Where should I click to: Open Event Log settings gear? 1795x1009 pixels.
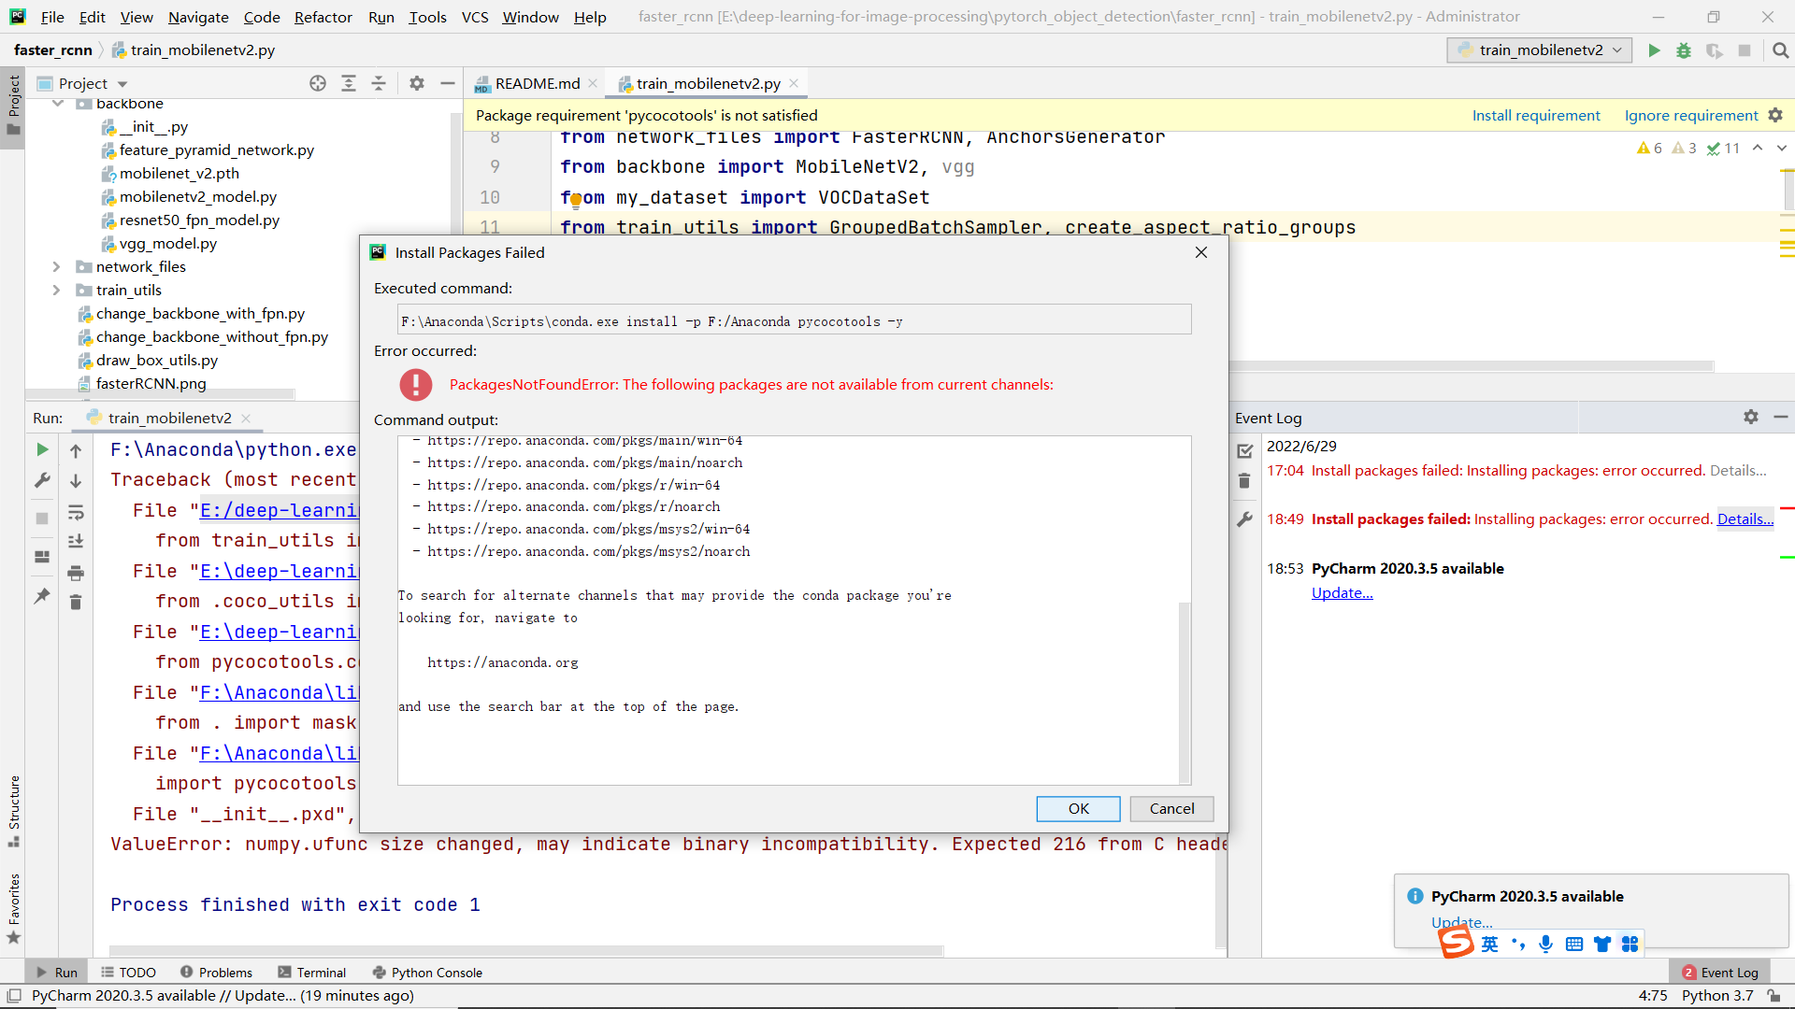click(x=1750, y=418)
